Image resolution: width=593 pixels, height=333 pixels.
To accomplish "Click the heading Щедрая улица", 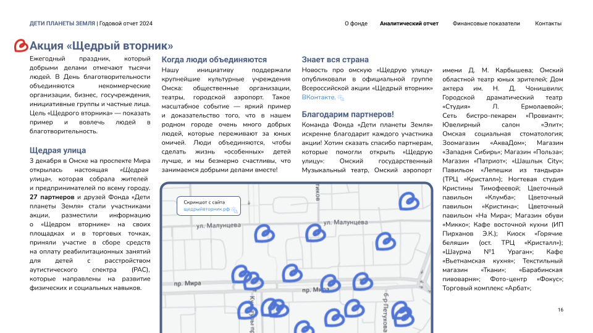I will point(58,150).
